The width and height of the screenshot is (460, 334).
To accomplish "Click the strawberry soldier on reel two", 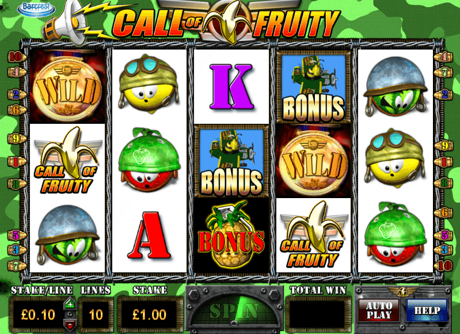I will (x=149, y=160).
